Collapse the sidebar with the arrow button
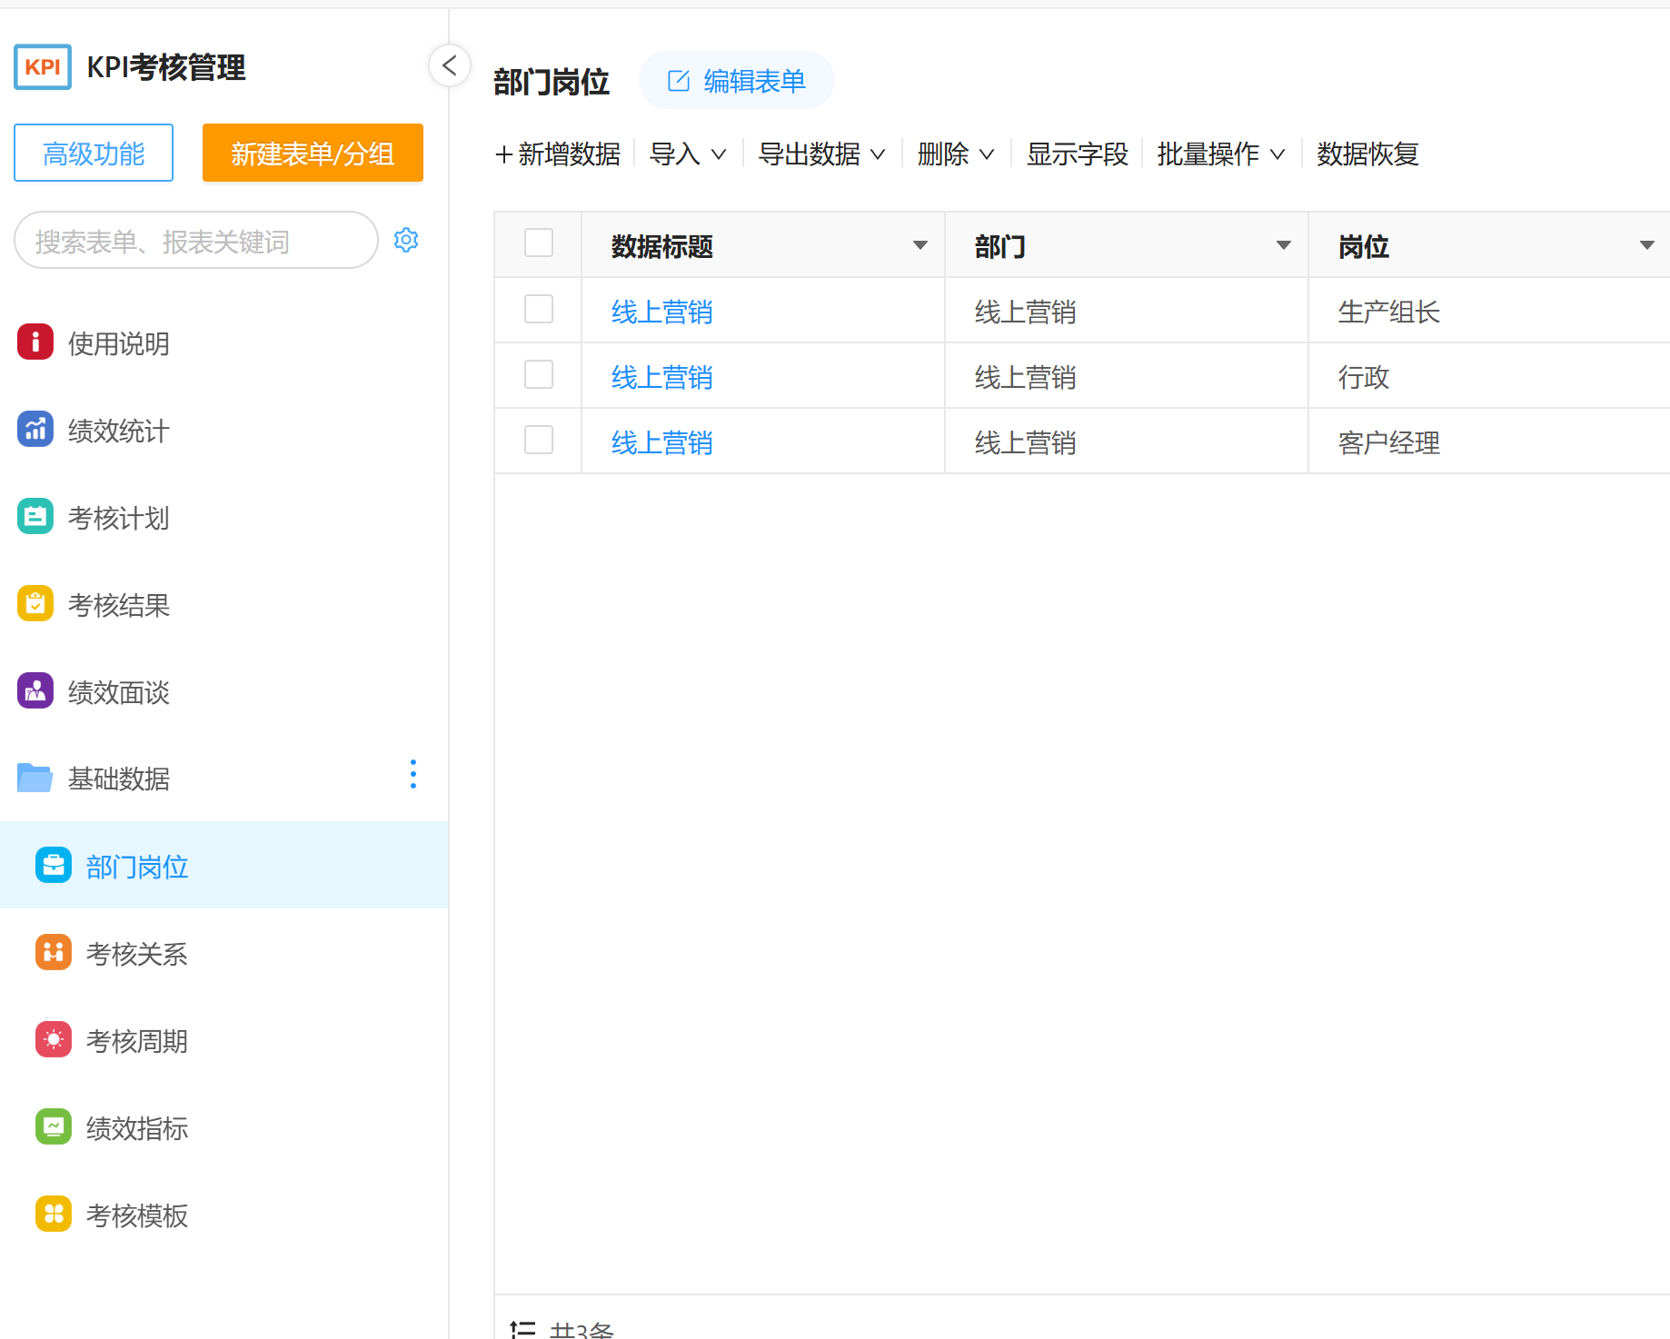The width and height of the screenshot is (1670, 1339). pos(449,65)
